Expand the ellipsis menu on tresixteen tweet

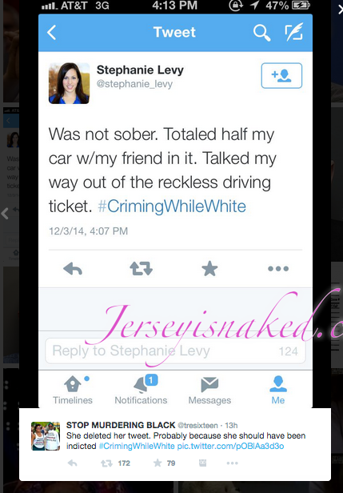coord(232,463)
